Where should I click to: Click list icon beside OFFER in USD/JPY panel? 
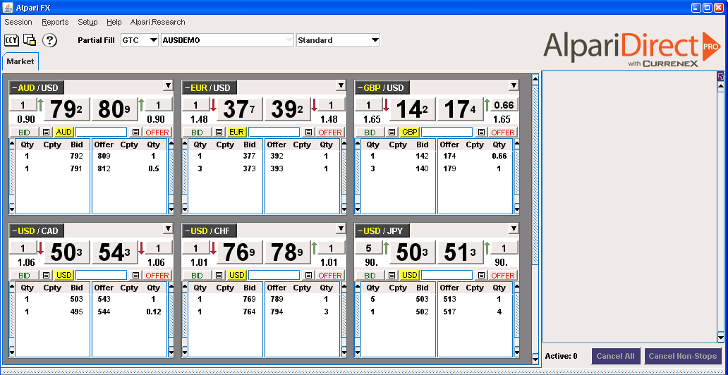point(482,275)
